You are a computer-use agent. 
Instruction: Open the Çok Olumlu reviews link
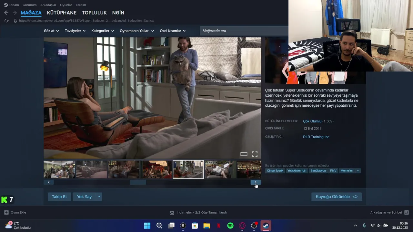pos(312,121)
